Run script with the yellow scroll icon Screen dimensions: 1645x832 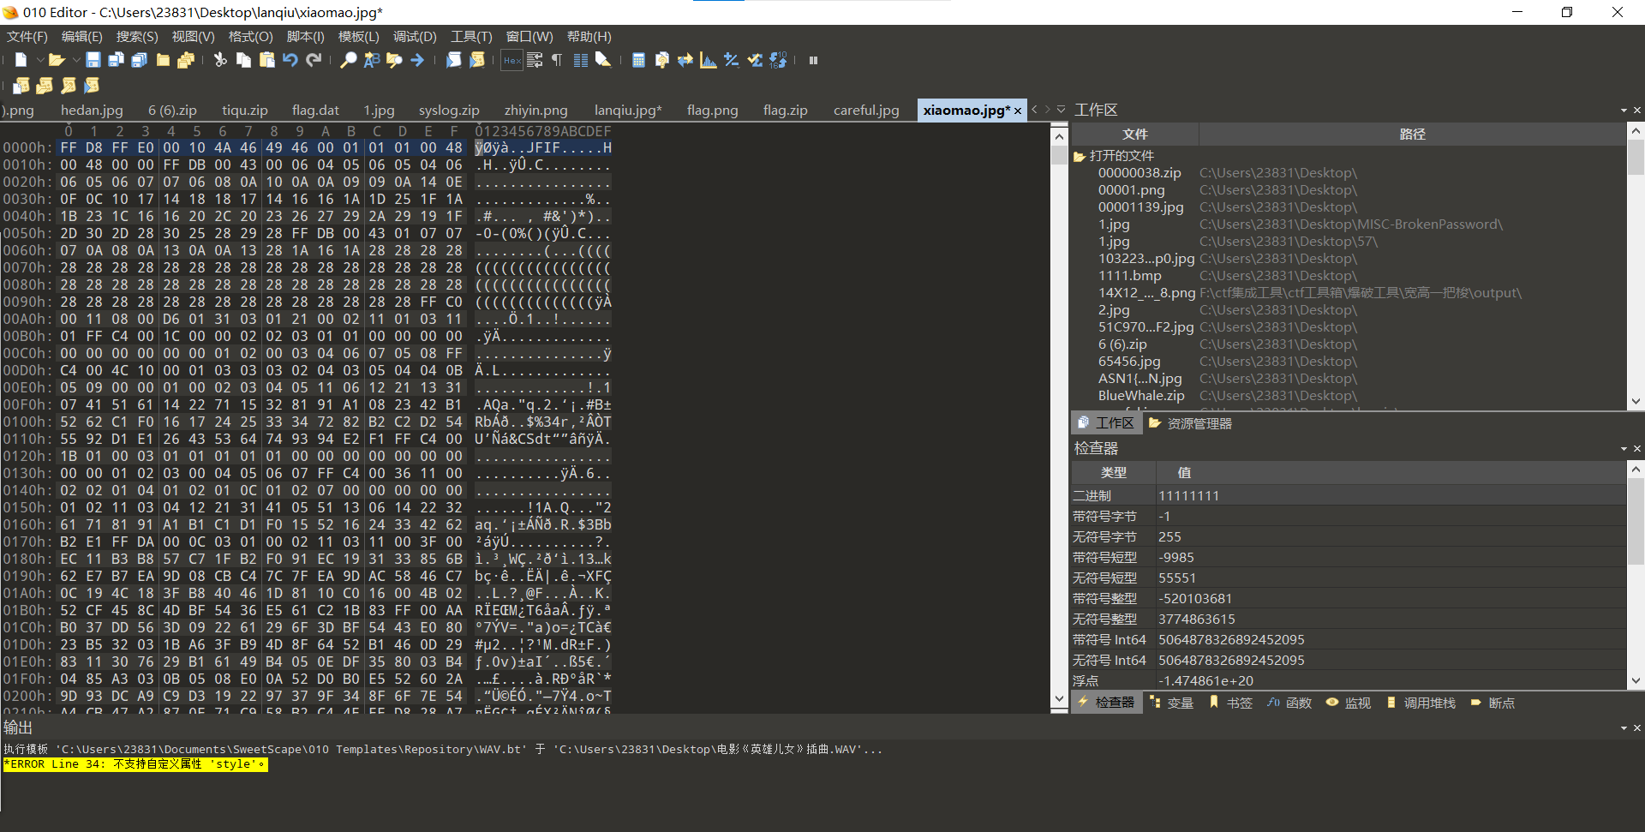[477, 60]
